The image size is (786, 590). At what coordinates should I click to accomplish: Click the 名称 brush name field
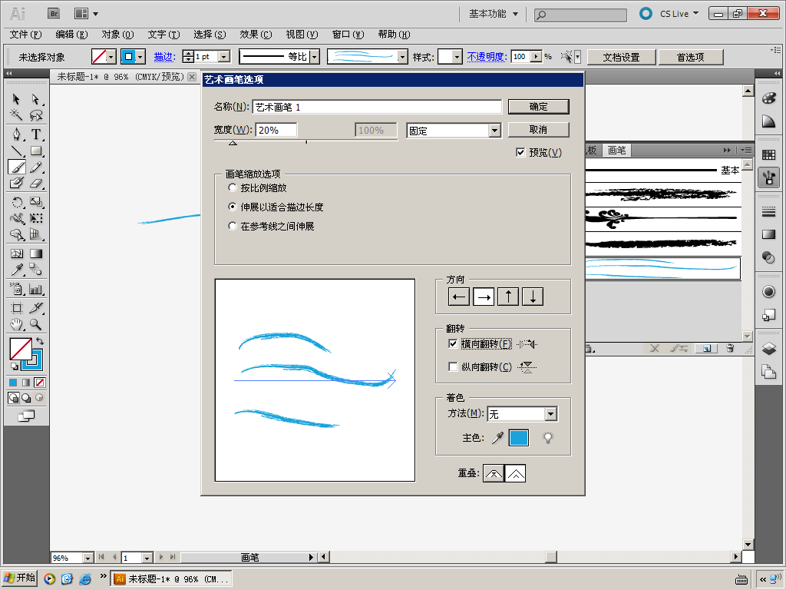pyautogui.click(x=377, y=107)
